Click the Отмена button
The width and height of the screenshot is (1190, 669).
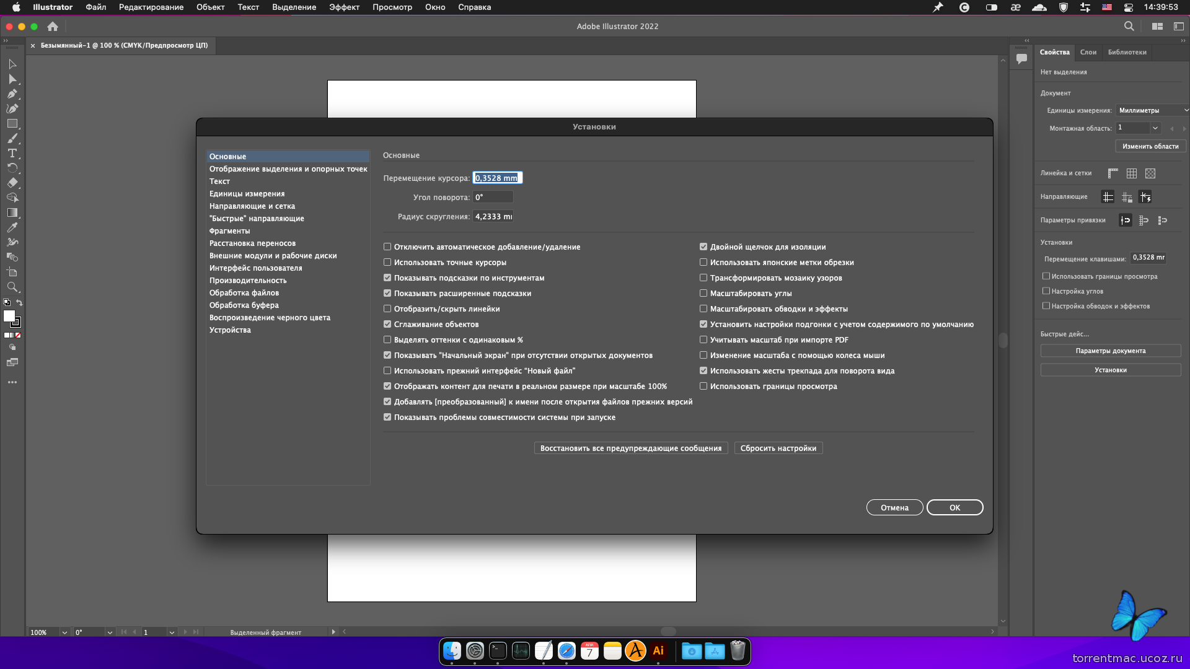(x=894, y=507)
